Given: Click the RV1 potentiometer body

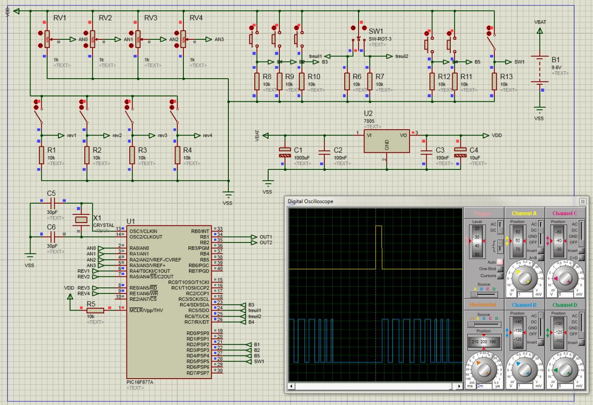Looking at the screenshot, I should 47,39.
